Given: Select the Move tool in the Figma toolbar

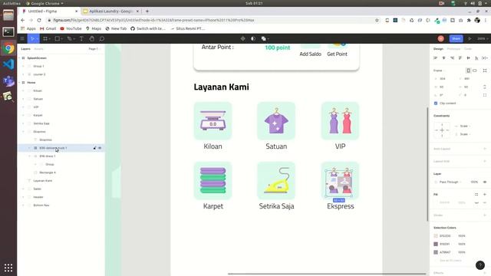Looking at the screenshot, I should click(x=31, y=39).
